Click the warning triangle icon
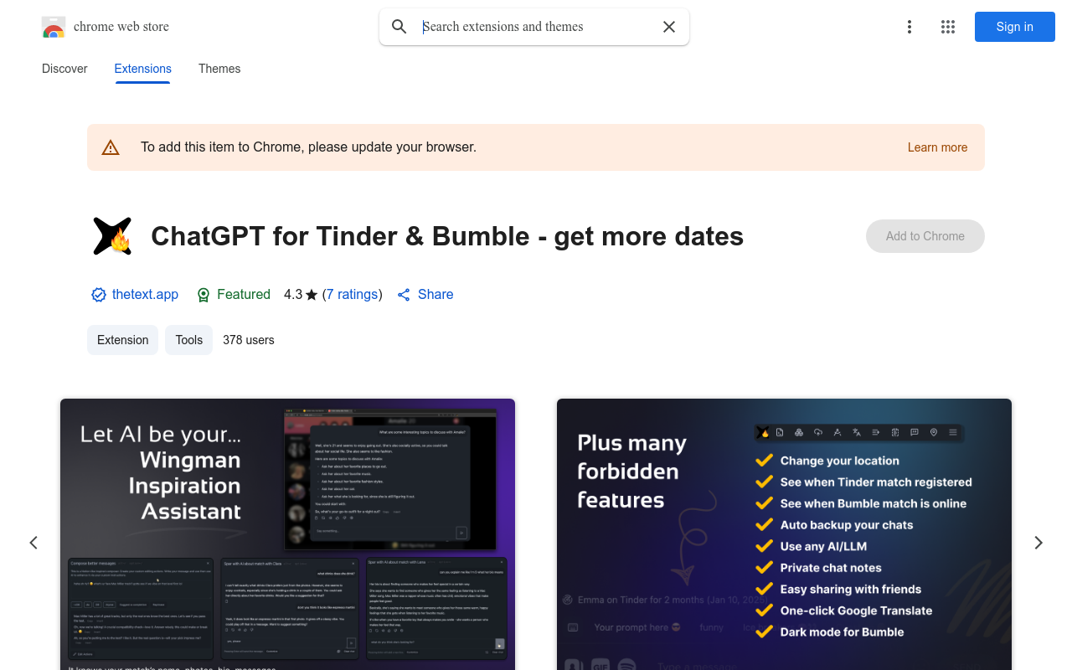This screenshot has width=1072, height=670. pos(111,147)
